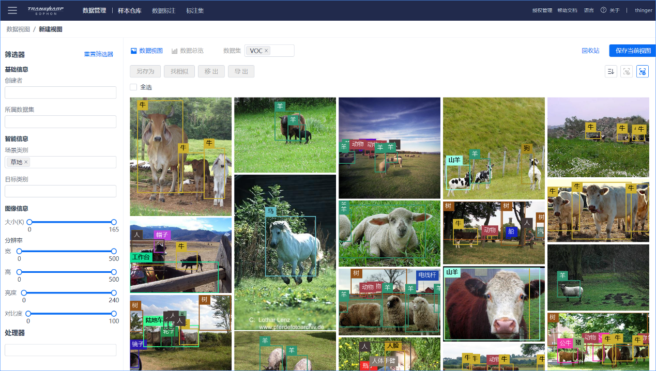Select the white horse image thumbnail
Image resolution: width=656 pixels, height=371 pixels.
click(x=285, y=252)
